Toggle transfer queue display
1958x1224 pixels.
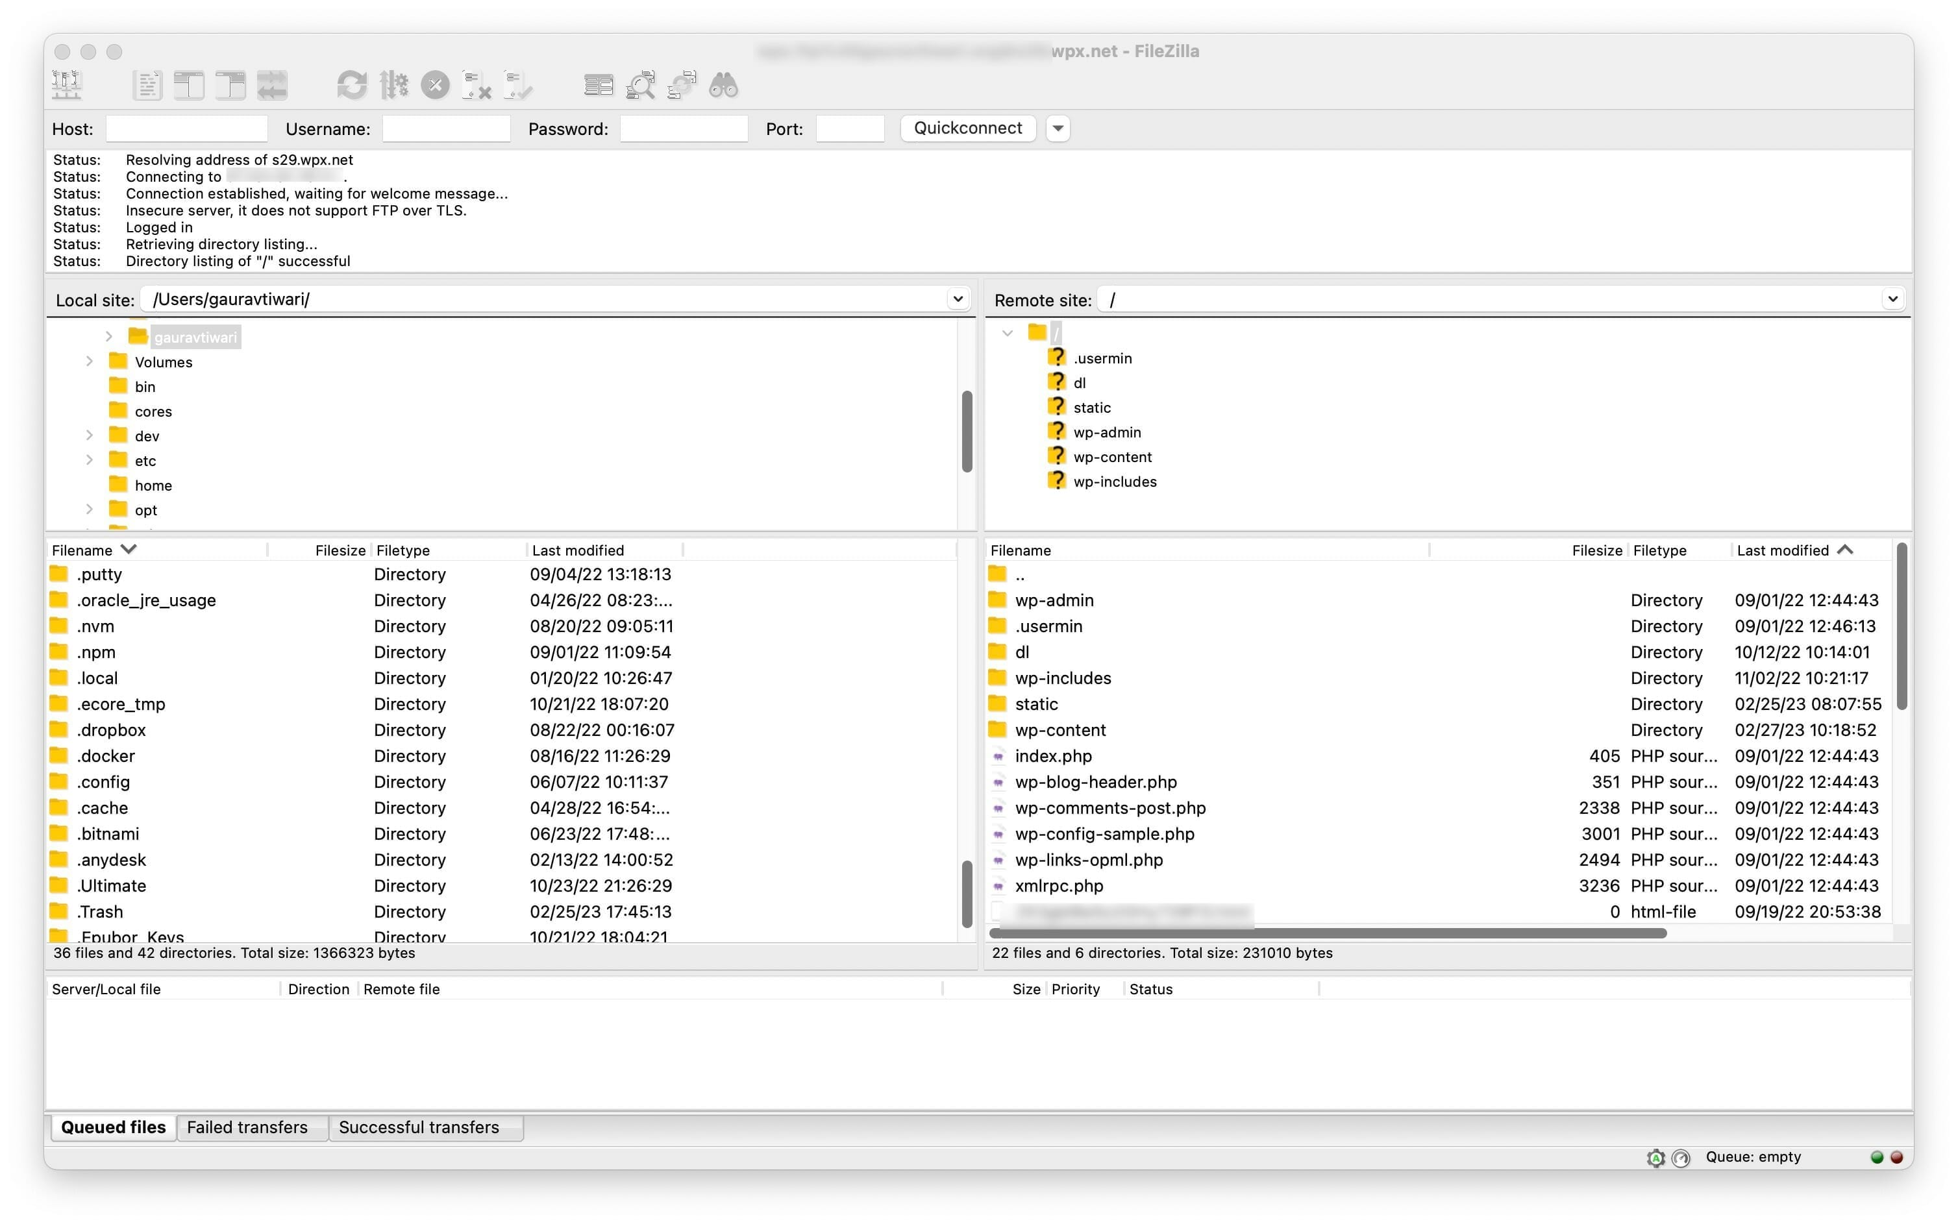point(272,85)
